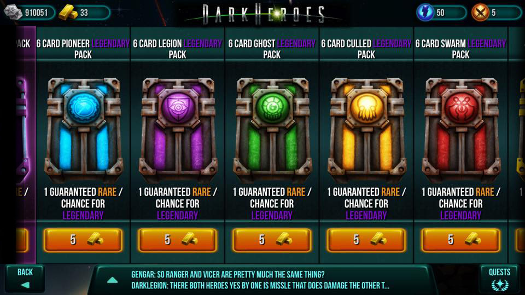Expand the chat panel up arrow
The width and height of the screenshot is (525, 295).
click(112, 280)
